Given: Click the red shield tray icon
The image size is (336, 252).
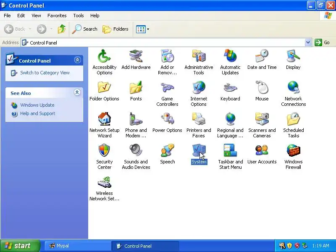Looking at the screenshot, I should coord(297,246).
